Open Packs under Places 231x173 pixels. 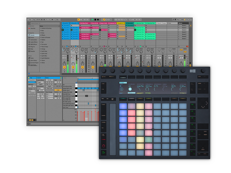[32, 58]
